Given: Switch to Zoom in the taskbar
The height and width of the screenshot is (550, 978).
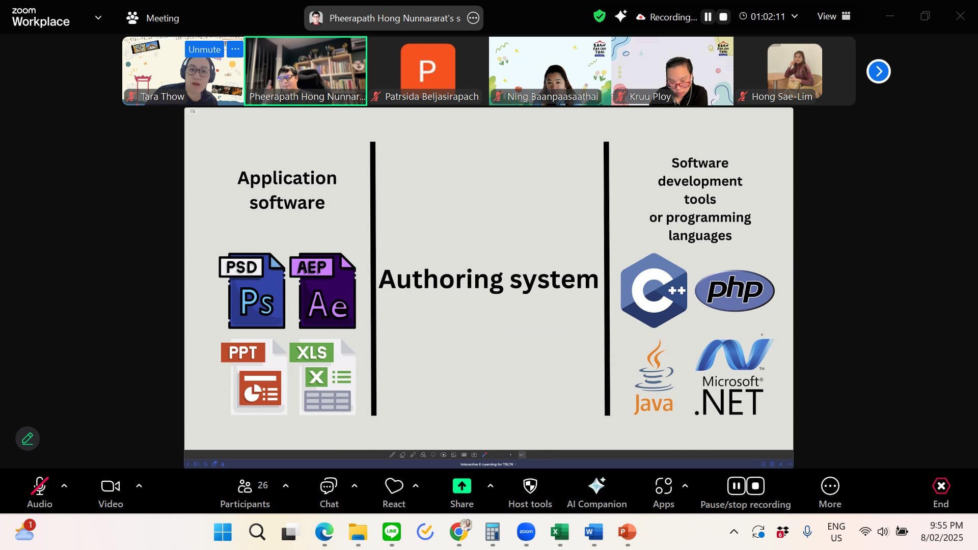Looking at the screenshot, I should [x=526, y=532].
